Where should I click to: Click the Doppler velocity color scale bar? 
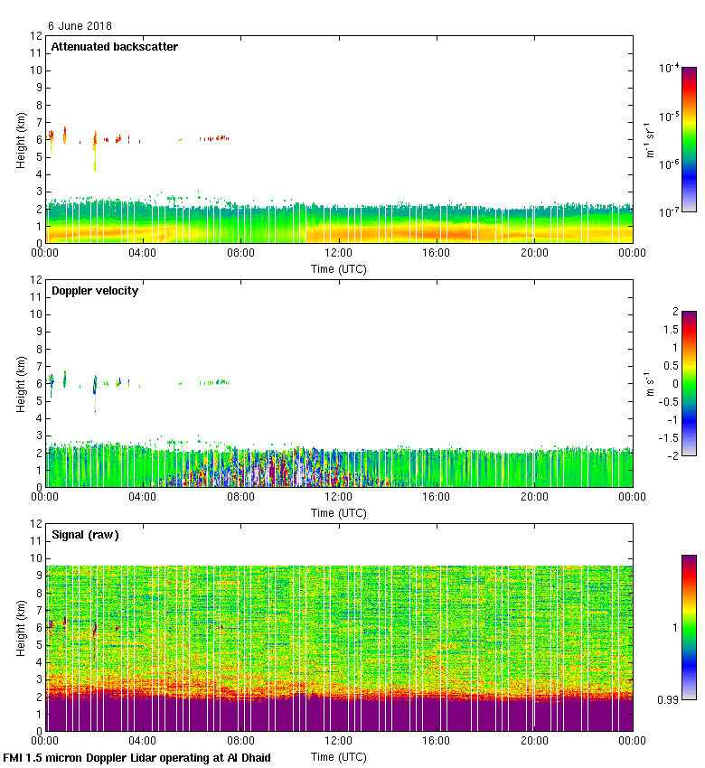tap(688, 383)
